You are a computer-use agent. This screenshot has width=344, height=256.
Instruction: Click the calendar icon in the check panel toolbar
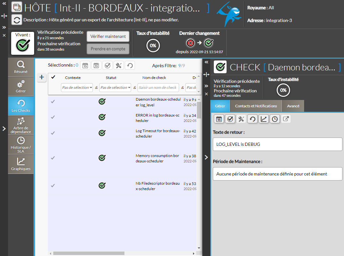[219, 119]
